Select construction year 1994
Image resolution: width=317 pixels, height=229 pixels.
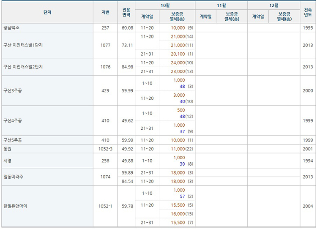pyautogui.click(x=308, y=161)
